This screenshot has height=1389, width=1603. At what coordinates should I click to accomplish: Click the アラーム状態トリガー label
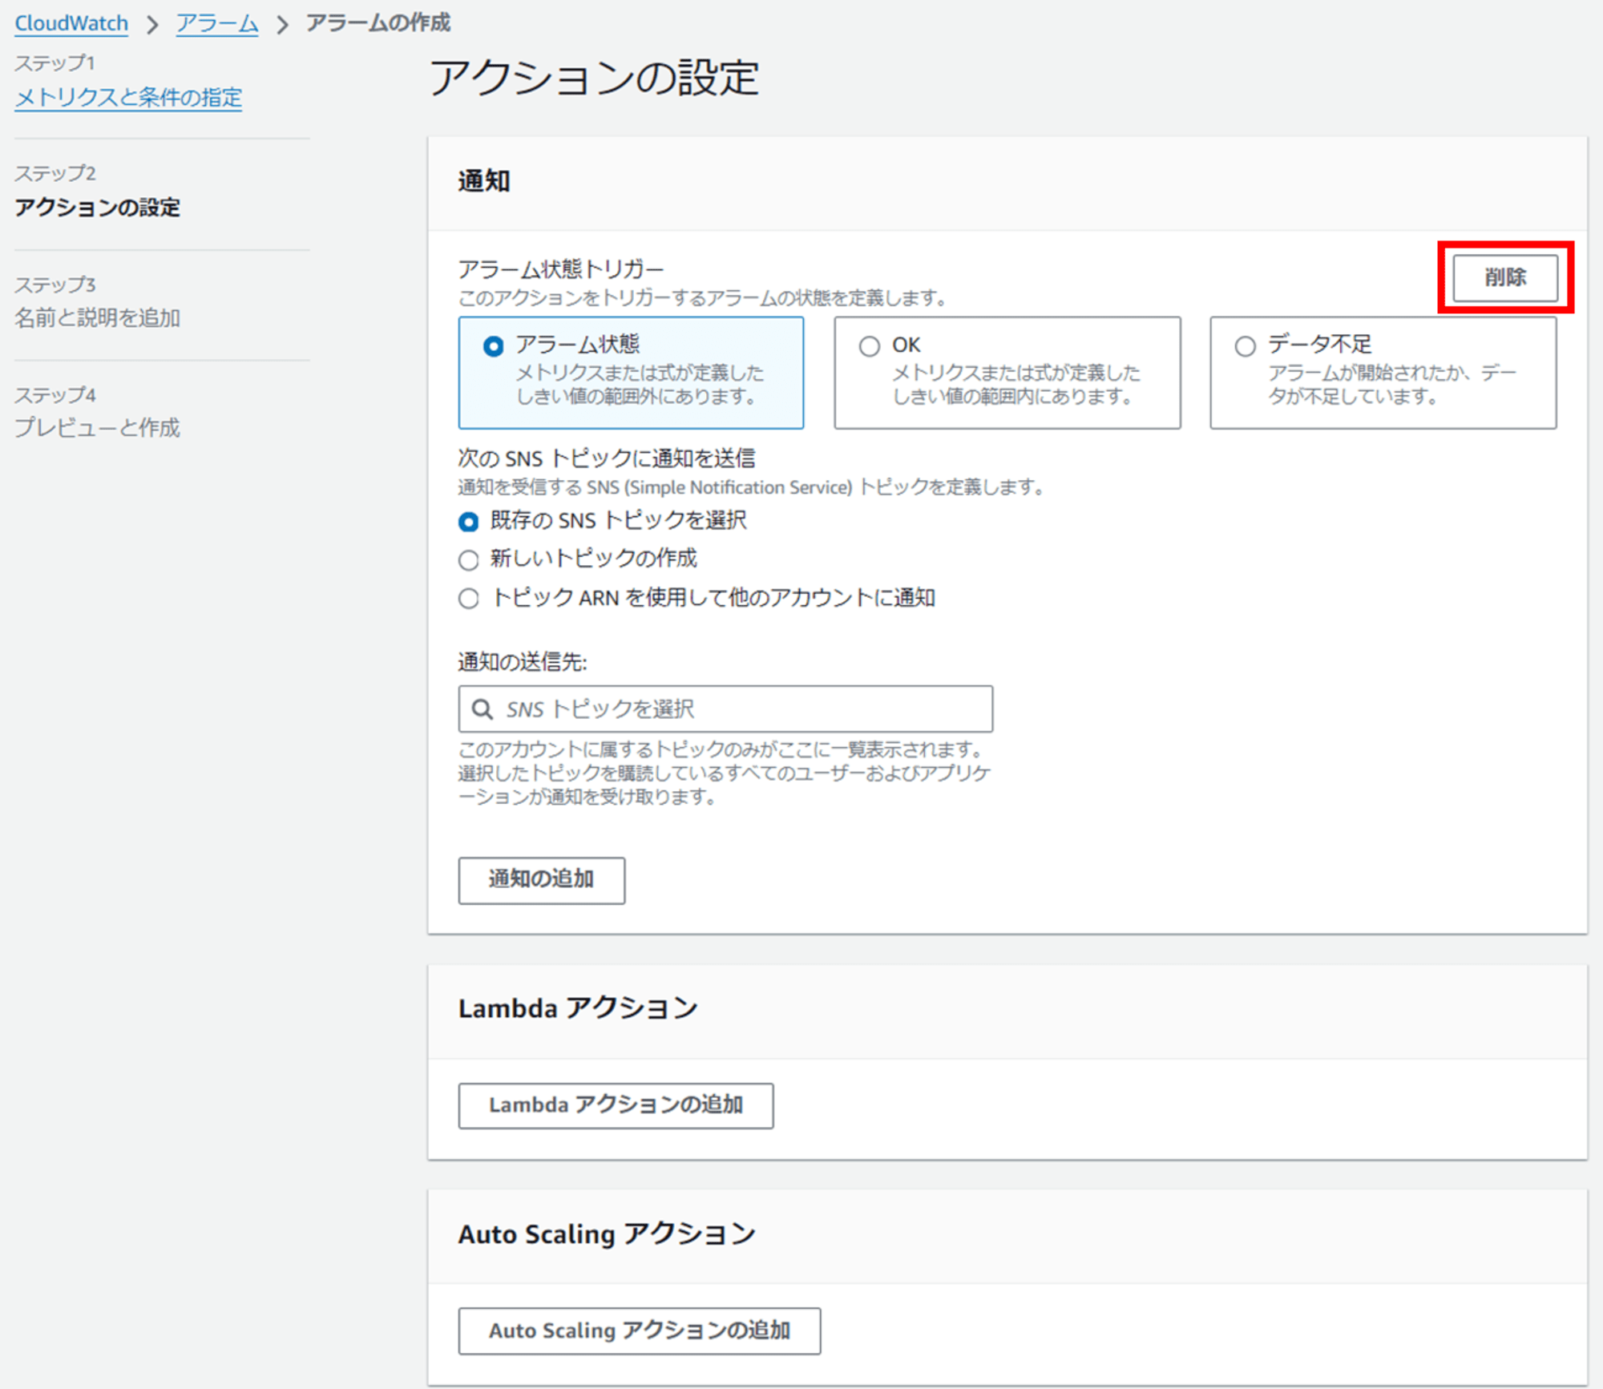click(x=561, y=269)
